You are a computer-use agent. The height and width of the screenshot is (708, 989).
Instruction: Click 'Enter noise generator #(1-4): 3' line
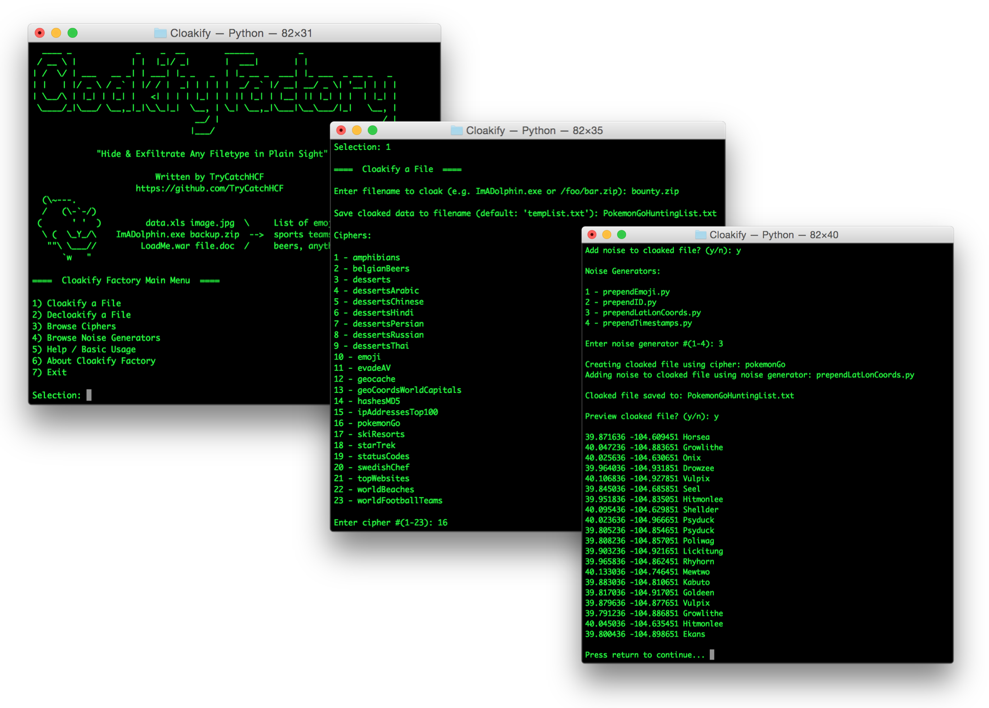tap(654, 344)
